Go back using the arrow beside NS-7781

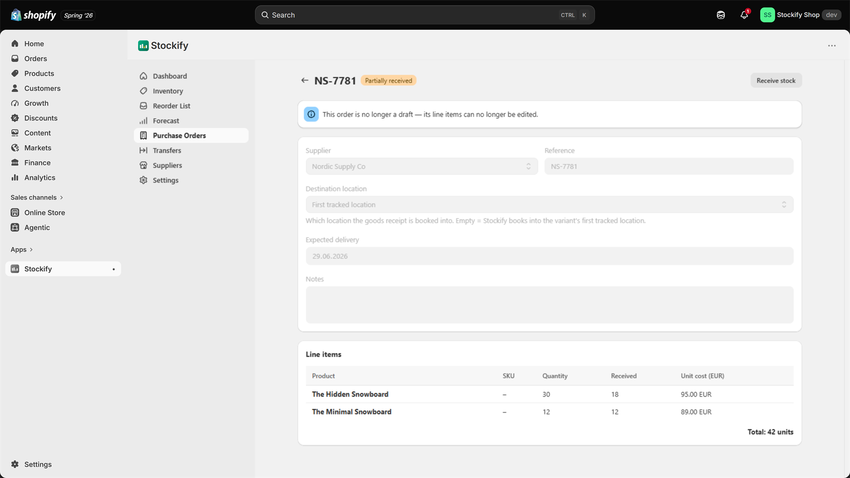304,80
